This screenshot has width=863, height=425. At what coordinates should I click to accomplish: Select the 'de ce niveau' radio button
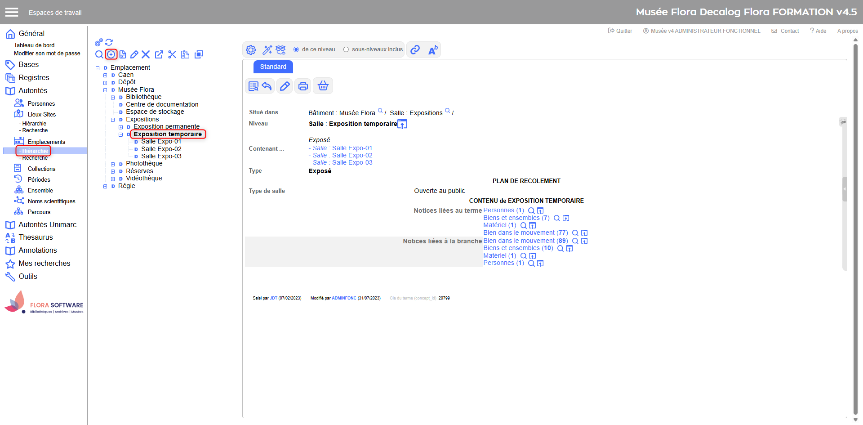[x=296, y=49]
